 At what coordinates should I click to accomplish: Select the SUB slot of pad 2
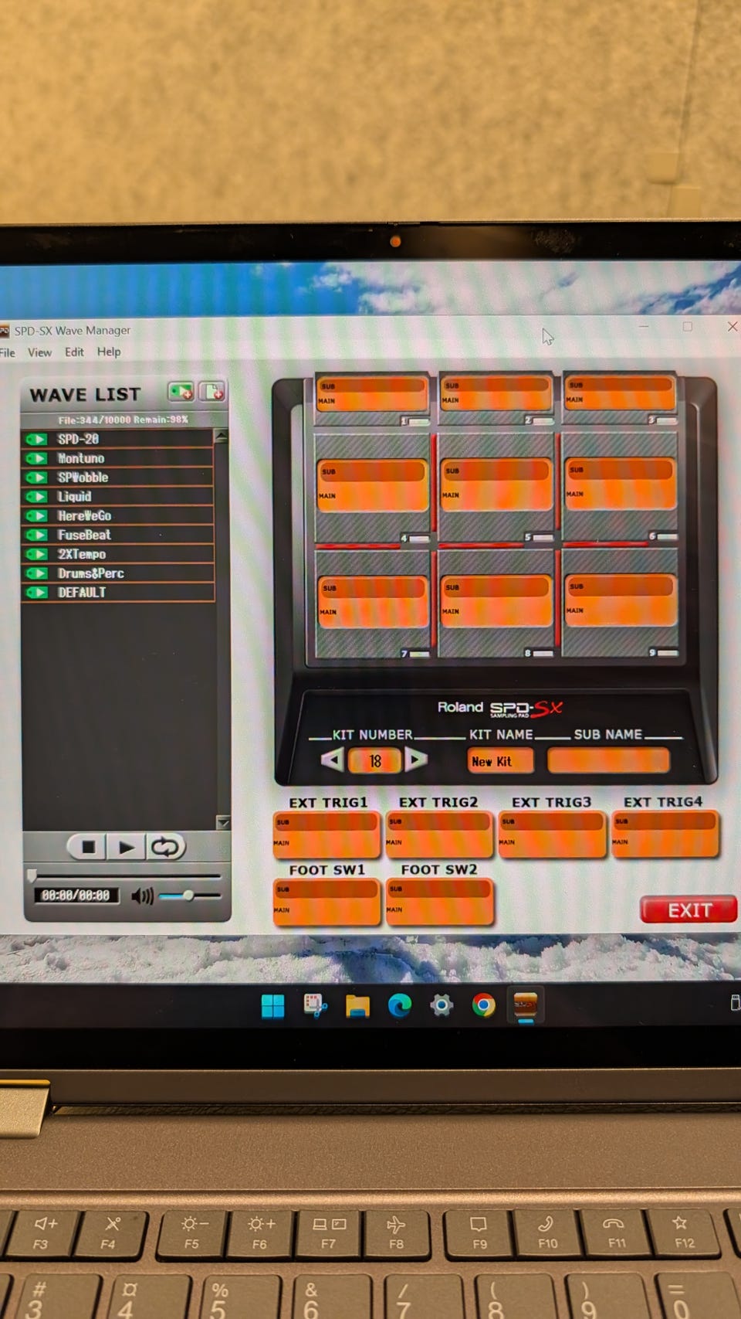click(x=496, y=385)
